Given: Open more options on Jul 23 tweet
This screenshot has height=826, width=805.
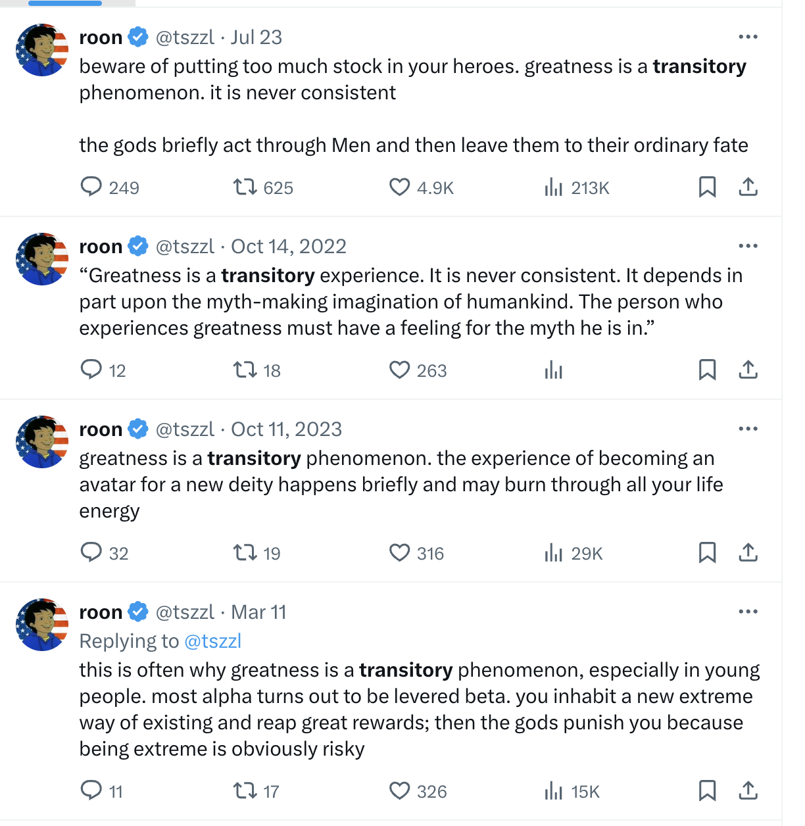Looking at the screenshot, I should point(748,37).
